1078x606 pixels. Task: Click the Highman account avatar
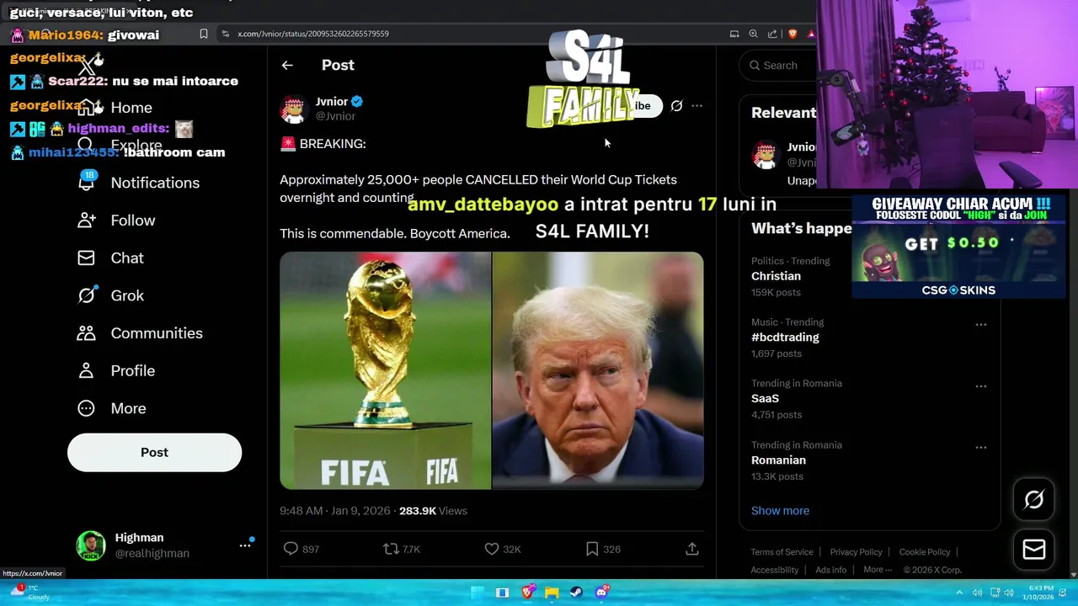[91, 545]
